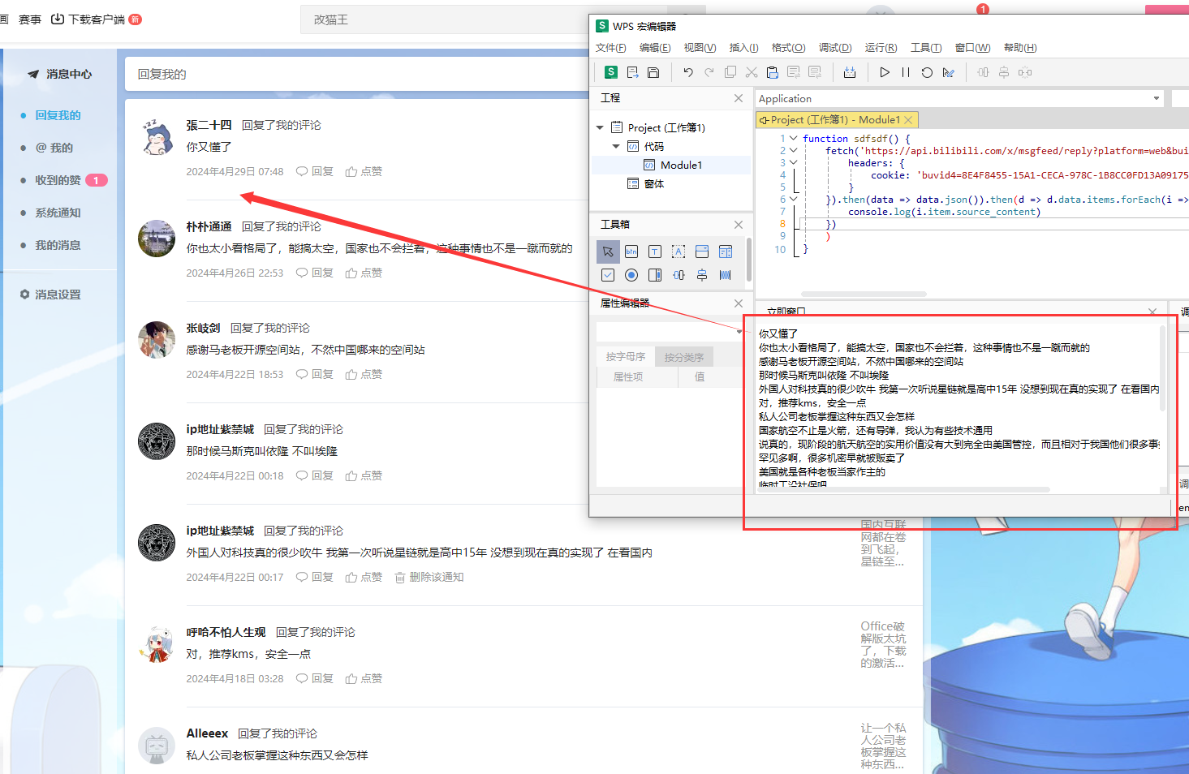Fold code block at line 2 fetch
Screen dimensions: 1189x774
[x=793, y=150]
